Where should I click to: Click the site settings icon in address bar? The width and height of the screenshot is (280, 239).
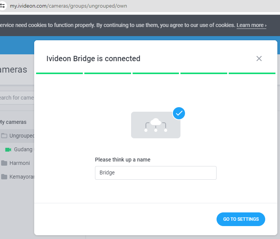click(x=2, y=6)
